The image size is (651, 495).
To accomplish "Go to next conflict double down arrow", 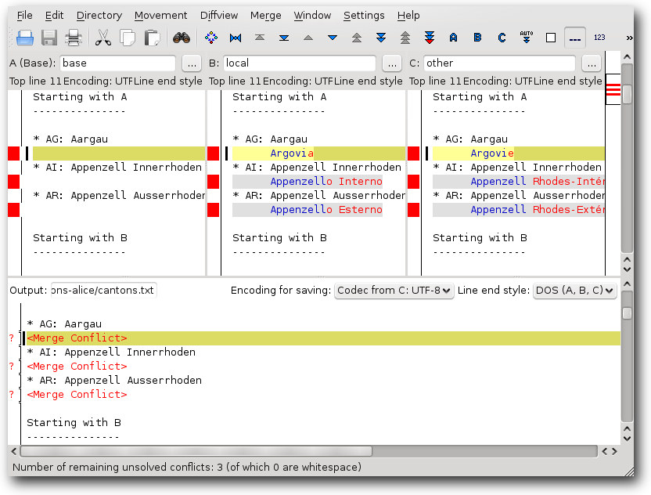I will (x=381, y=38).
